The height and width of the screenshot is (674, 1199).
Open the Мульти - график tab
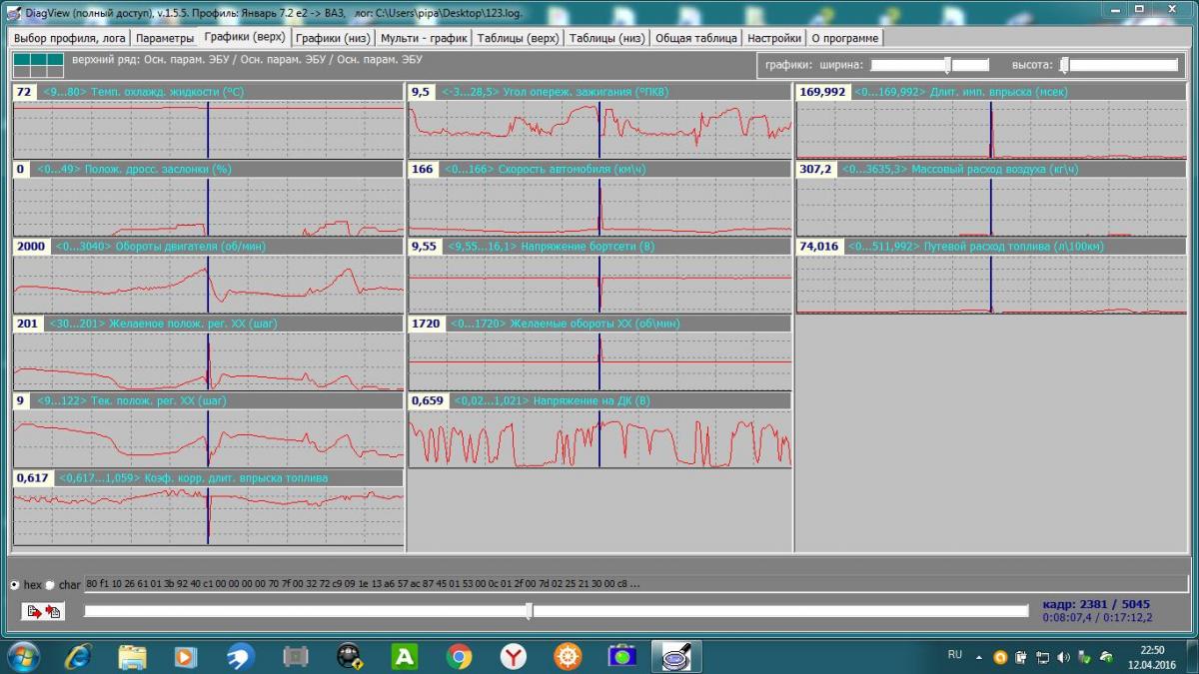(424, 38)
